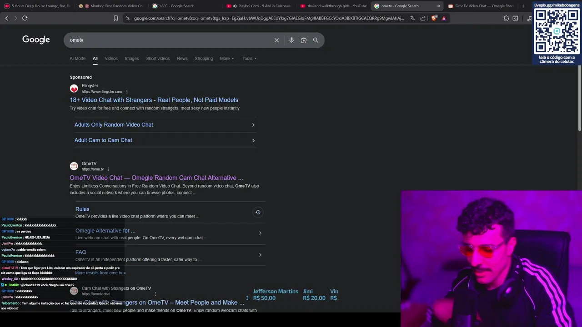Click the page vertical scrollbar
This screenshot has width=582, height=327.
pos(579,98)
